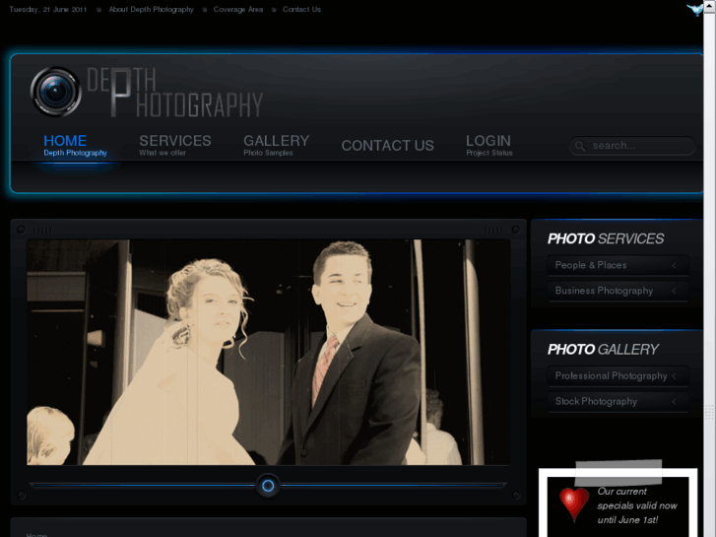
Task: Expand arrow beside Professional Photography
Action: click(674, 375)
